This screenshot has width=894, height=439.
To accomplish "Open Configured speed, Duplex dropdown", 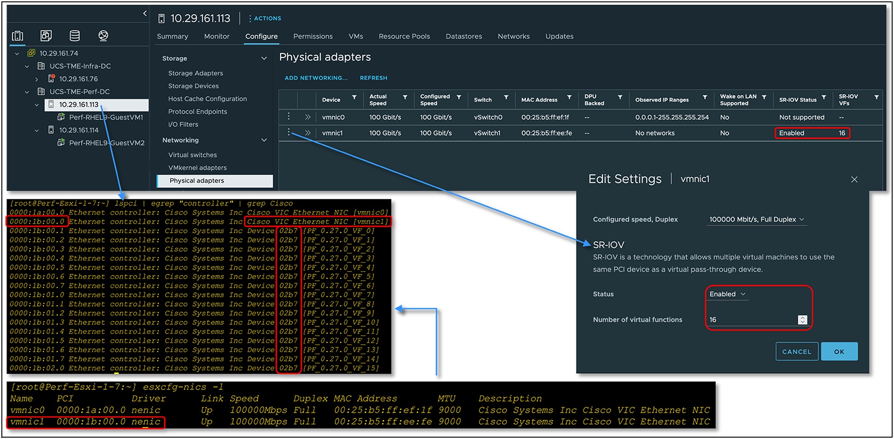I will [x=757, y=219].
